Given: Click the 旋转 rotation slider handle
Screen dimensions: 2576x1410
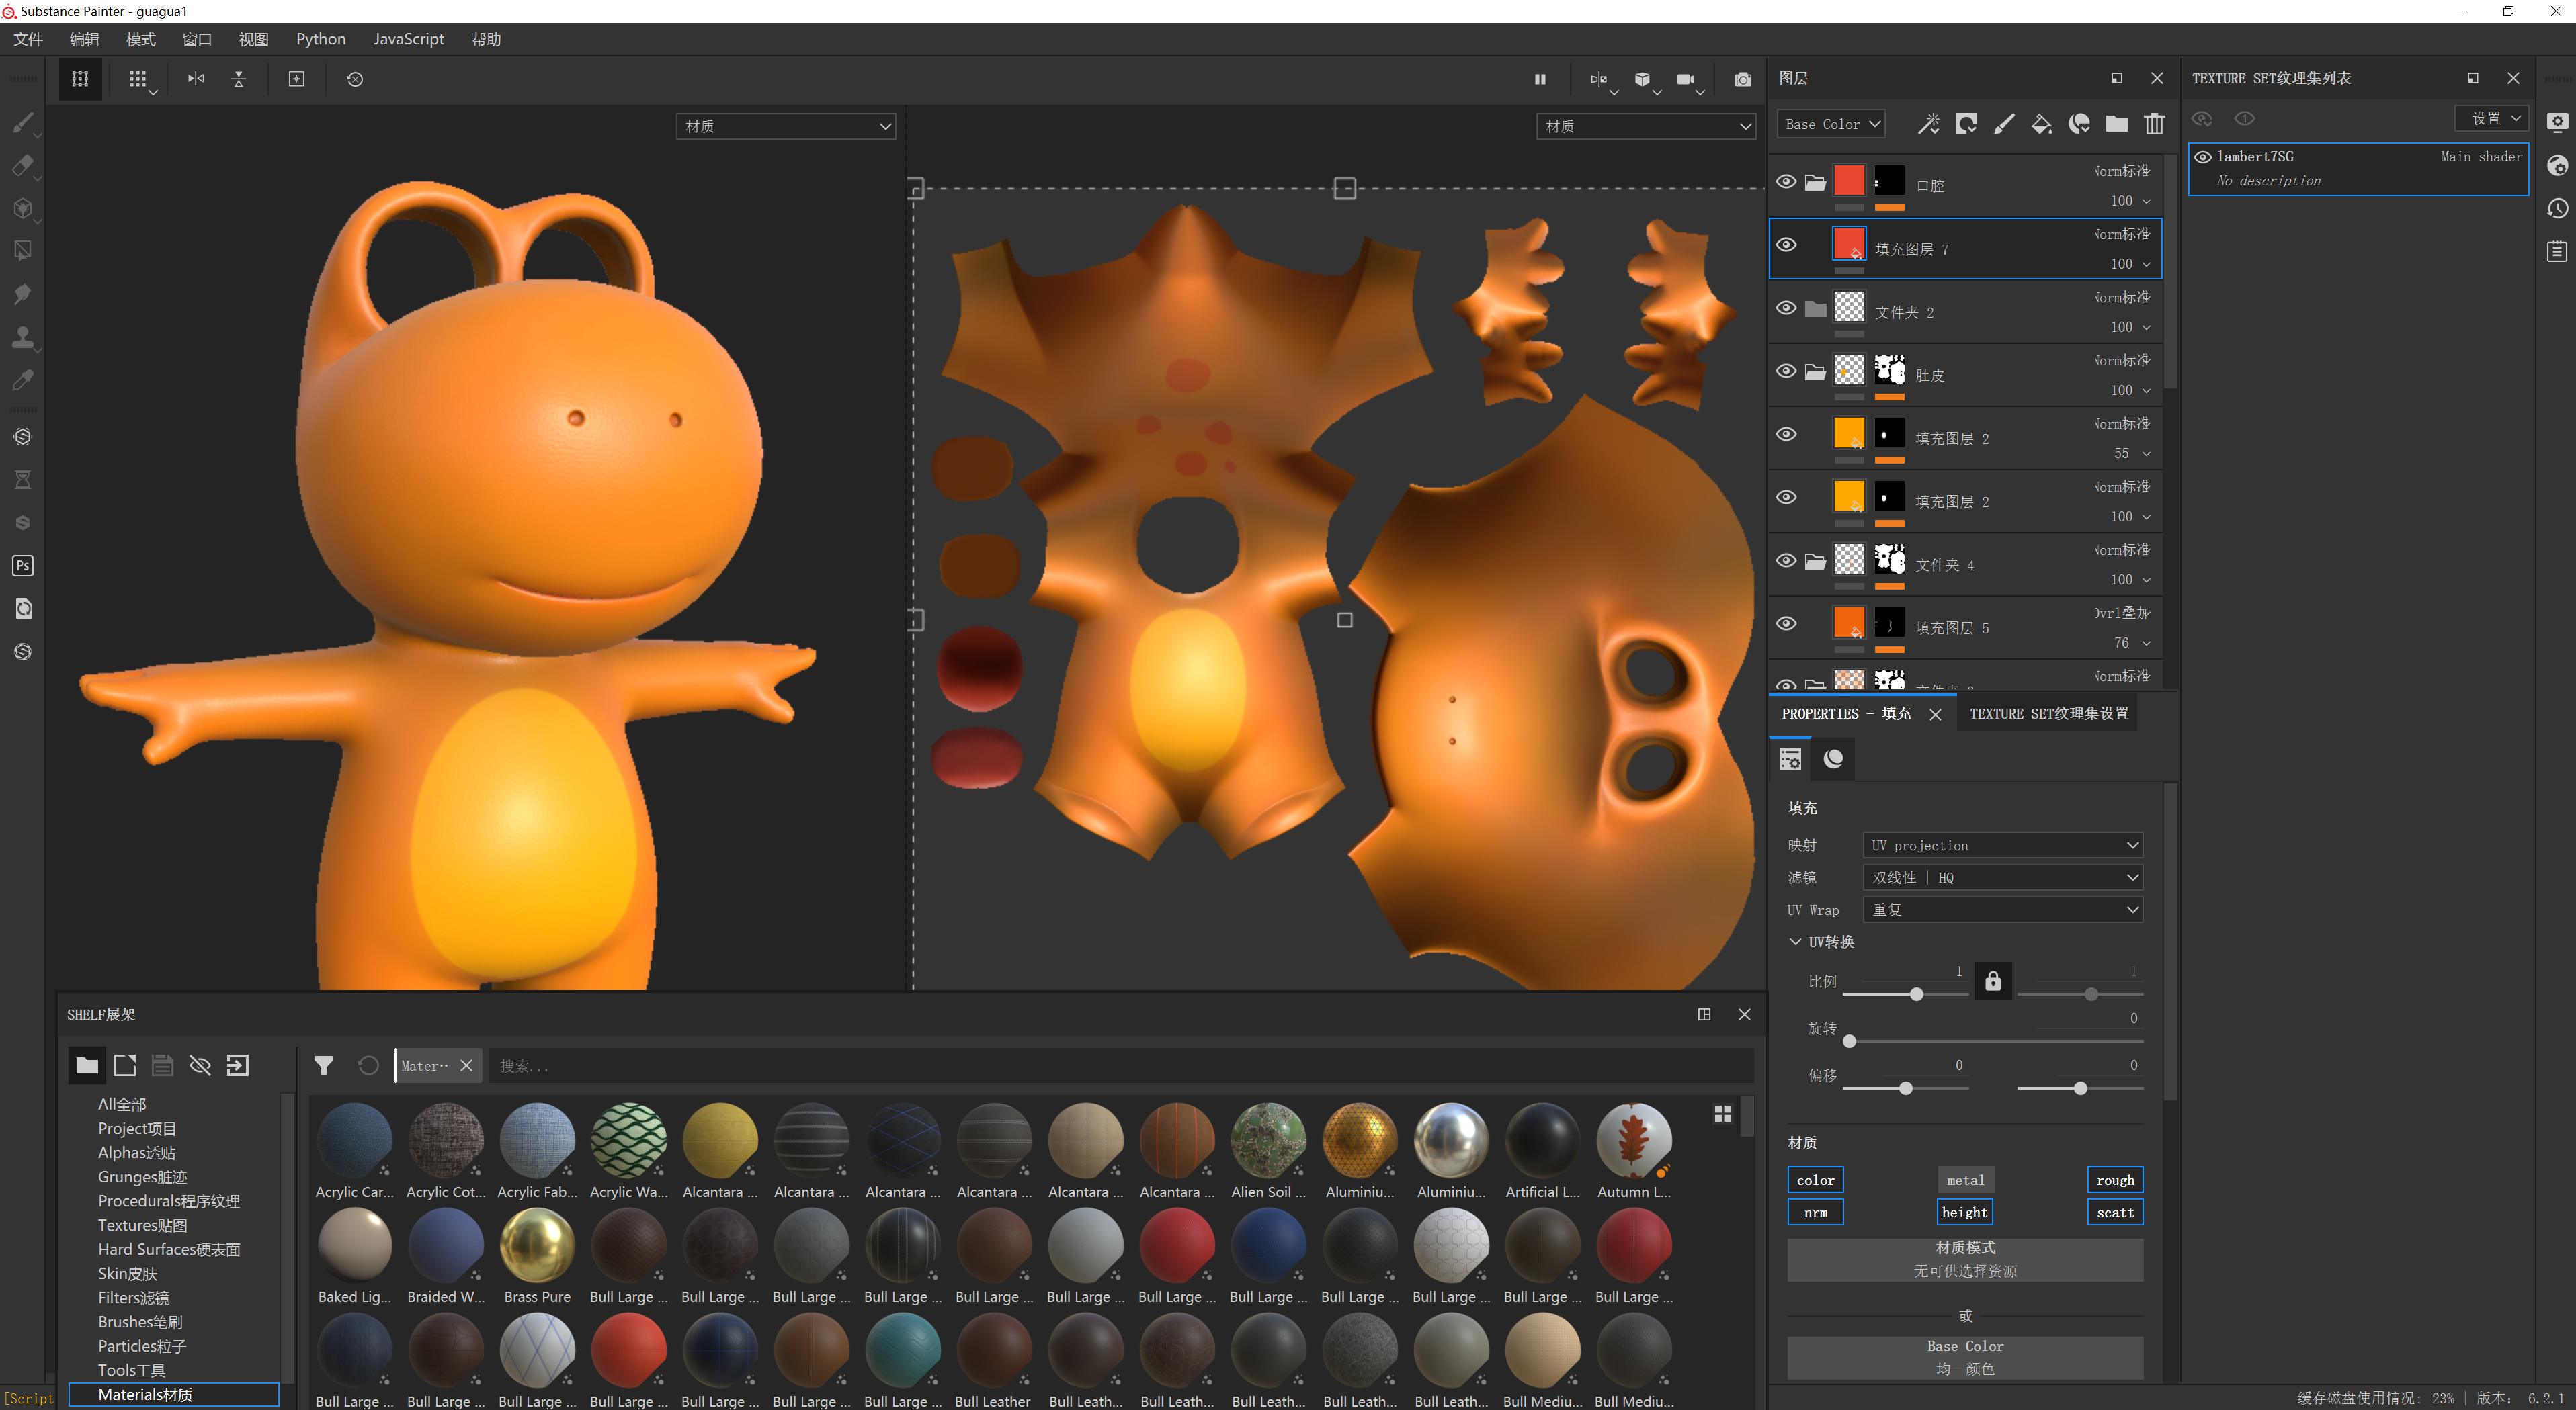Looking at the screenshot, I should [x=1850, y=1041].
